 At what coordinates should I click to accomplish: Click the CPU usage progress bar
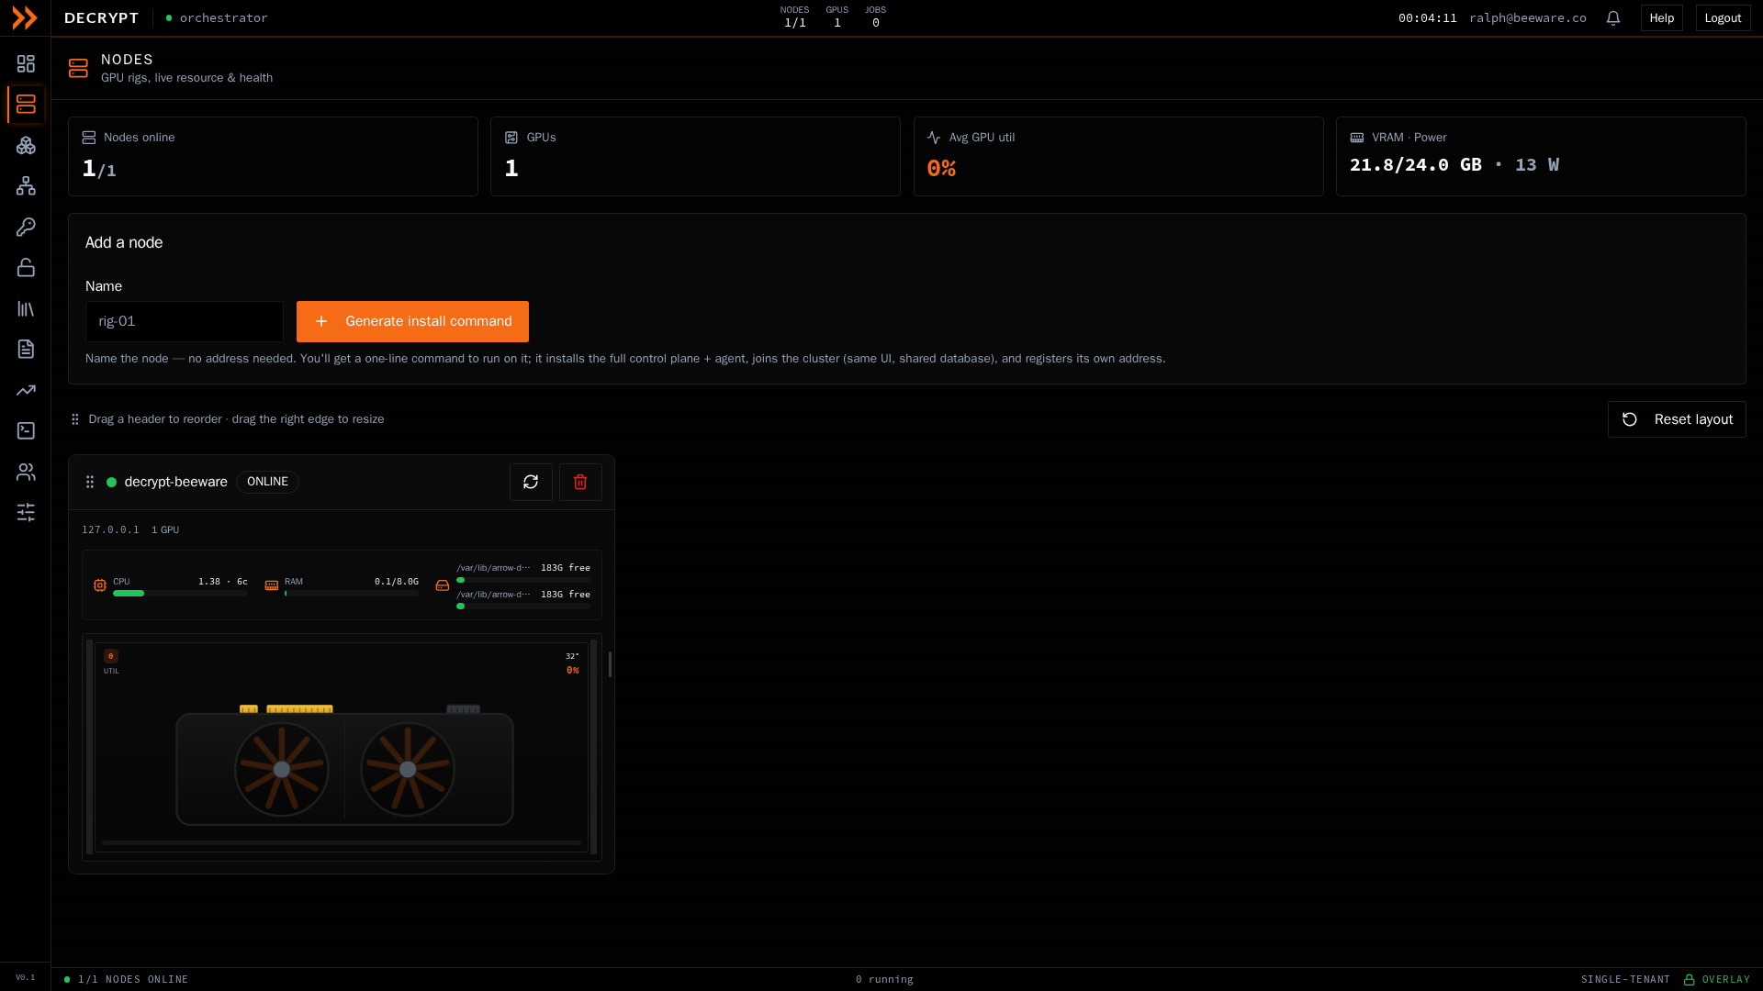[180, 594]
